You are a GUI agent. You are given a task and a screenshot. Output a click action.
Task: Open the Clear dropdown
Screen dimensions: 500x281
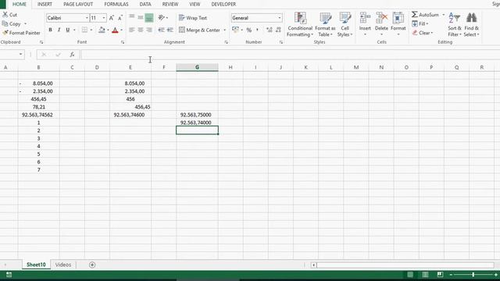tap(423, 33)
